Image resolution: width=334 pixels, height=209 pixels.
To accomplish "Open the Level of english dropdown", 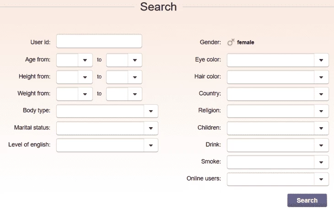I will [x=107, y=145].
